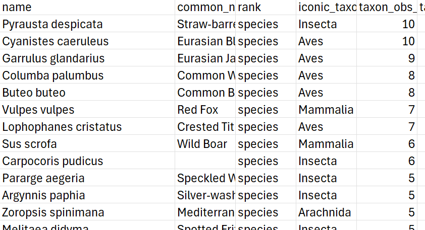Click the 'Vulpes vulpes' cell
Screen dimensions: 425x230
[x=38, y=110]
